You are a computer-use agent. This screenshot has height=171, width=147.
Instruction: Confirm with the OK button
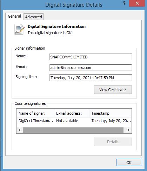click(x=129, y=163)
